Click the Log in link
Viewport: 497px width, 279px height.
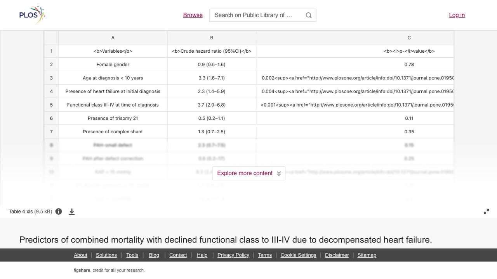pyautogui.click(x=457, y=15)
